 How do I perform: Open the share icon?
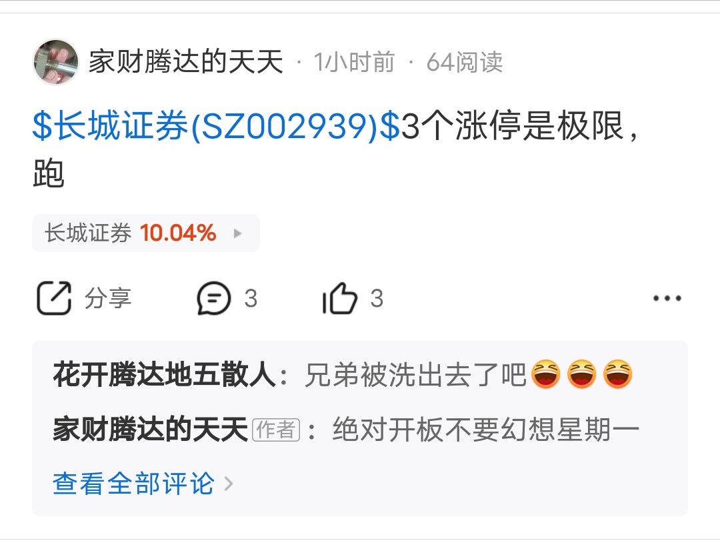[54, 298]
